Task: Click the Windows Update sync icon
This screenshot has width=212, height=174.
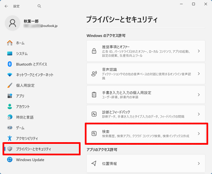Action: (10, 160)
